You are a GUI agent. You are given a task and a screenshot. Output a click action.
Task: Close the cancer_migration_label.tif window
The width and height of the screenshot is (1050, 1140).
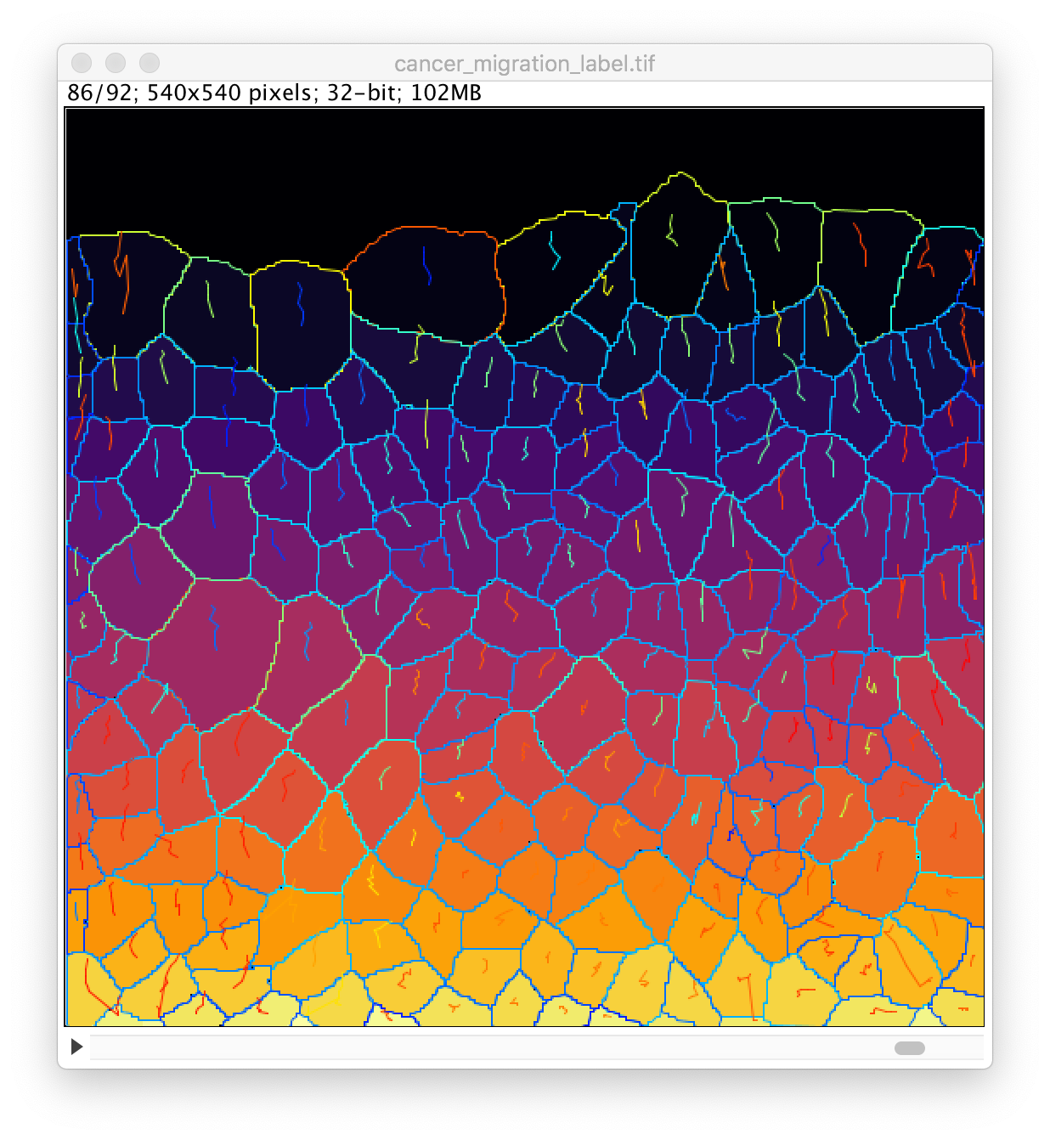click(82, 63)
